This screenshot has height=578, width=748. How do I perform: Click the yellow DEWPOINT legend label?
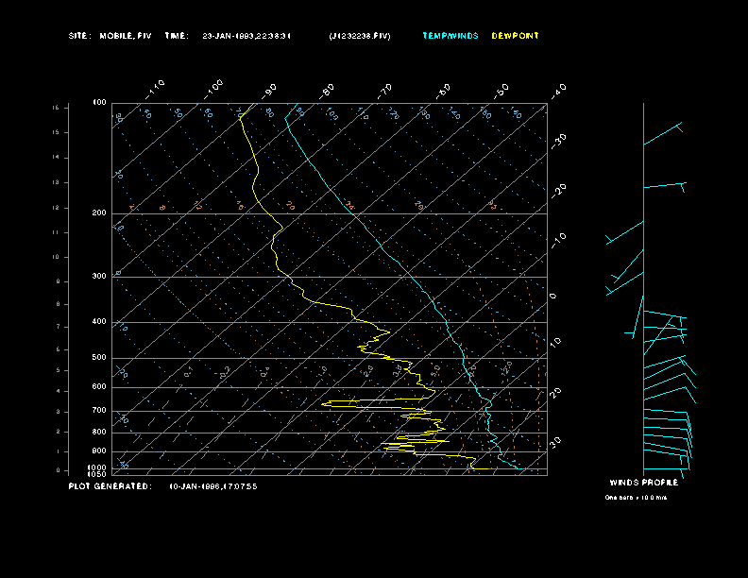point(516,36)
